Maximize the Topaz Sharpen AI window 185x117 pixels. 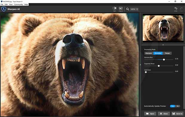(175, 1)
